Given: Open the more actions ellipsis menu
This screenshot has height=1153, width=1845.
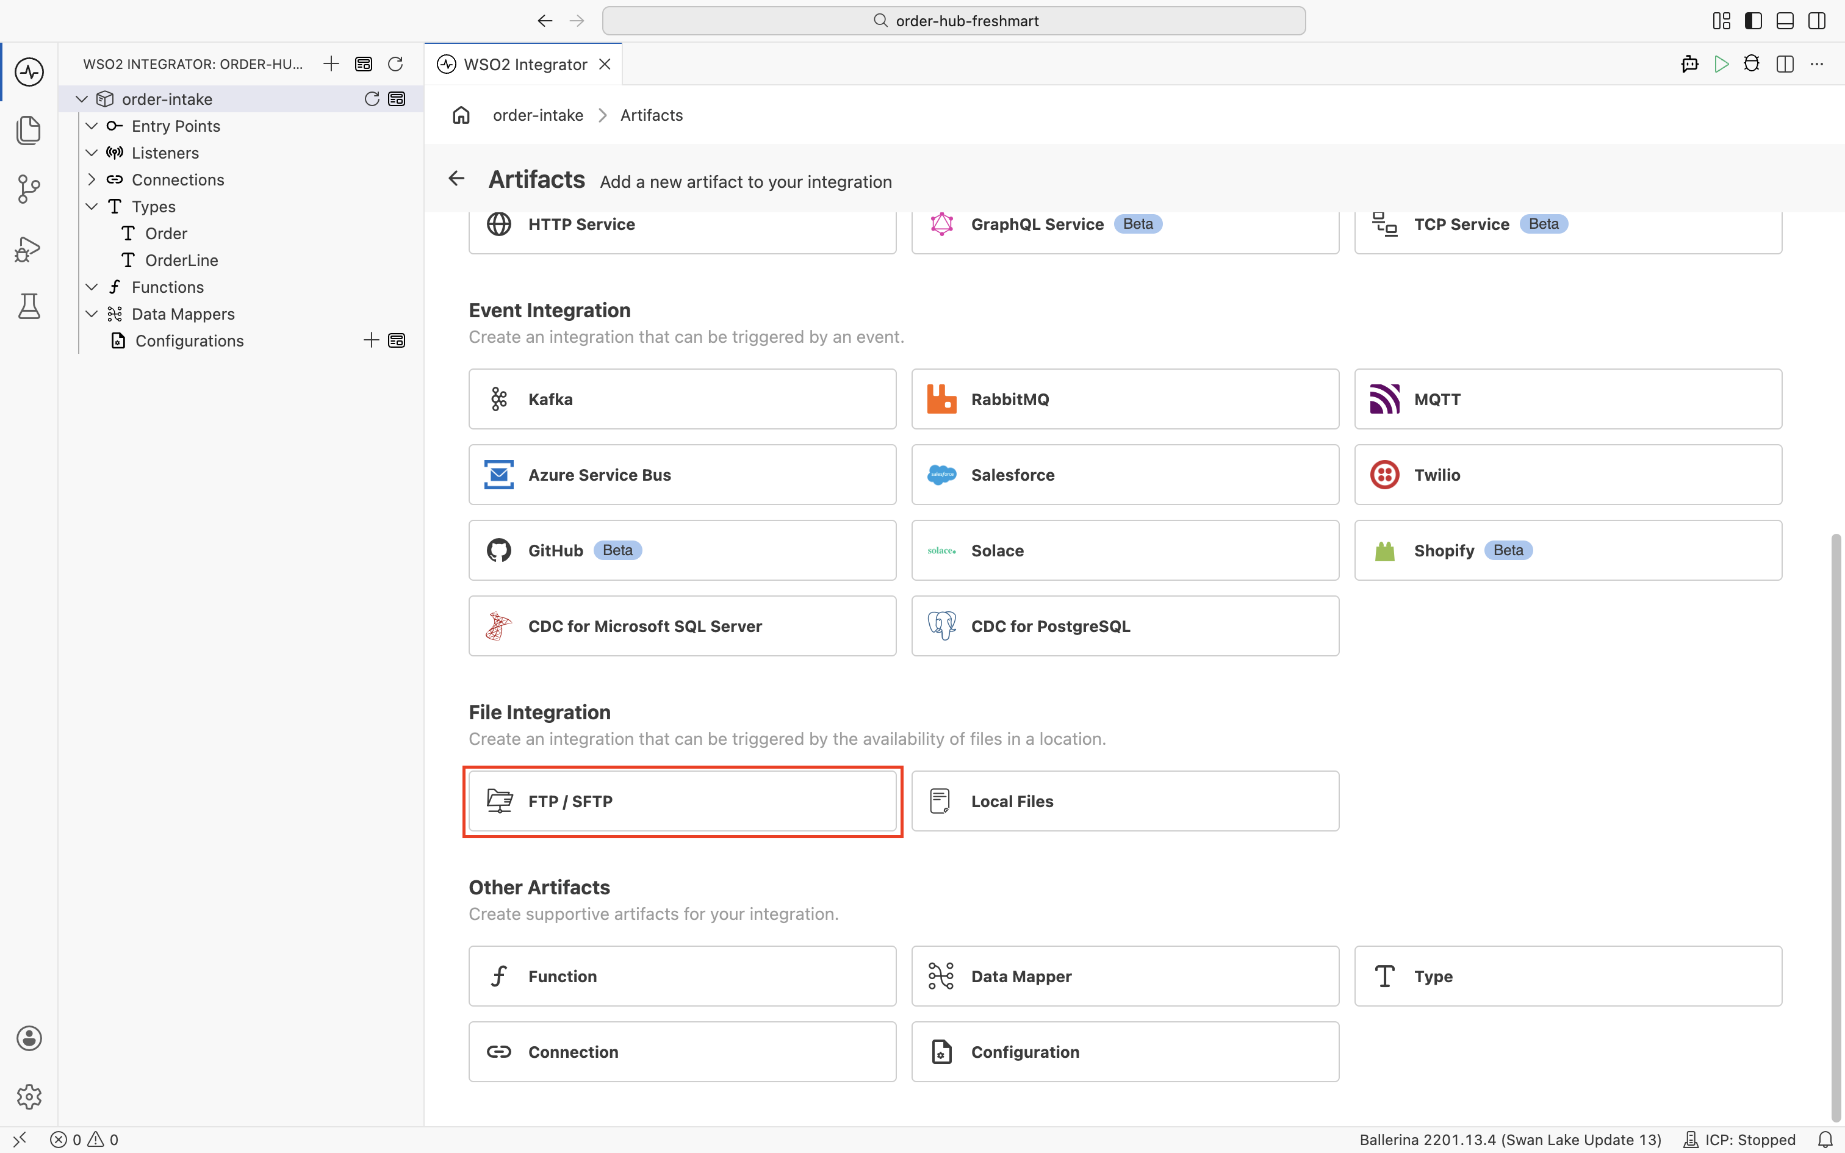Looking at the screenshot, I should 1817,64.
